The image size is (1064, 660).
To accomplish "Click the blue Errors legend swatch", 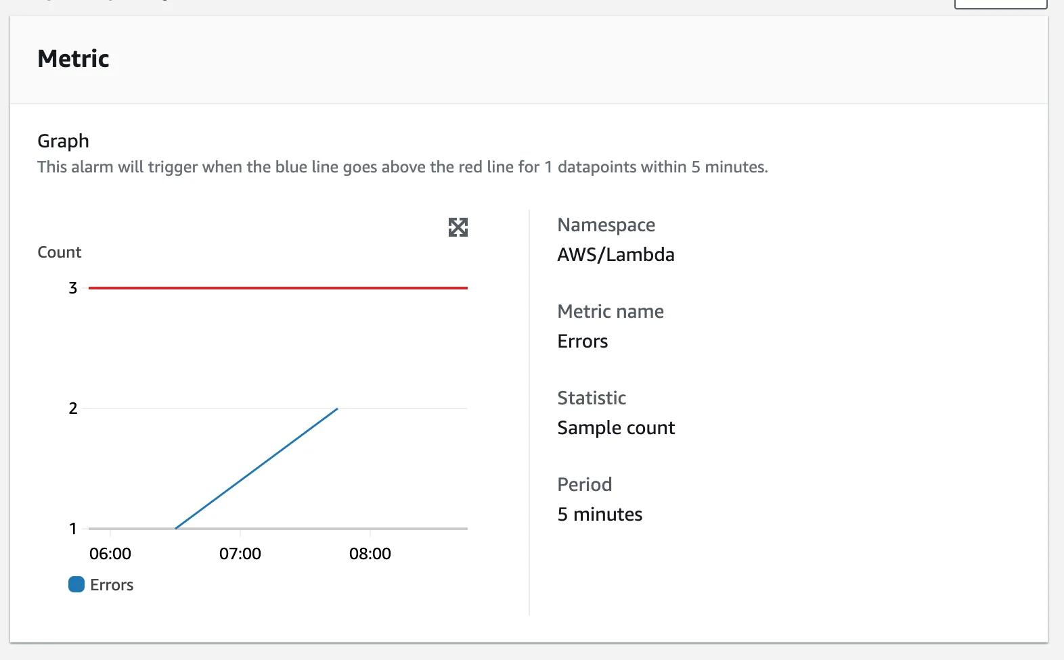I will point(76,584).
